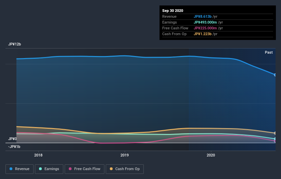Click the Sep 30 2020 tooltip date
Image resolution: width=281 pixels, height=179 pixels.
pos(173,11)
